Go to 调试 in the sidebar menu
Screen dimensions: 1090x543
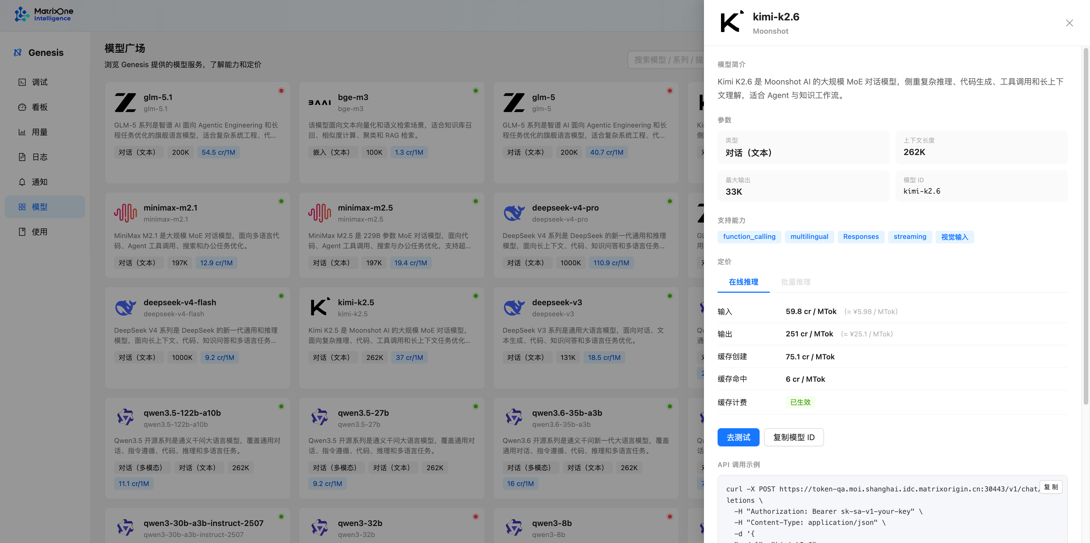coord(45,82)
